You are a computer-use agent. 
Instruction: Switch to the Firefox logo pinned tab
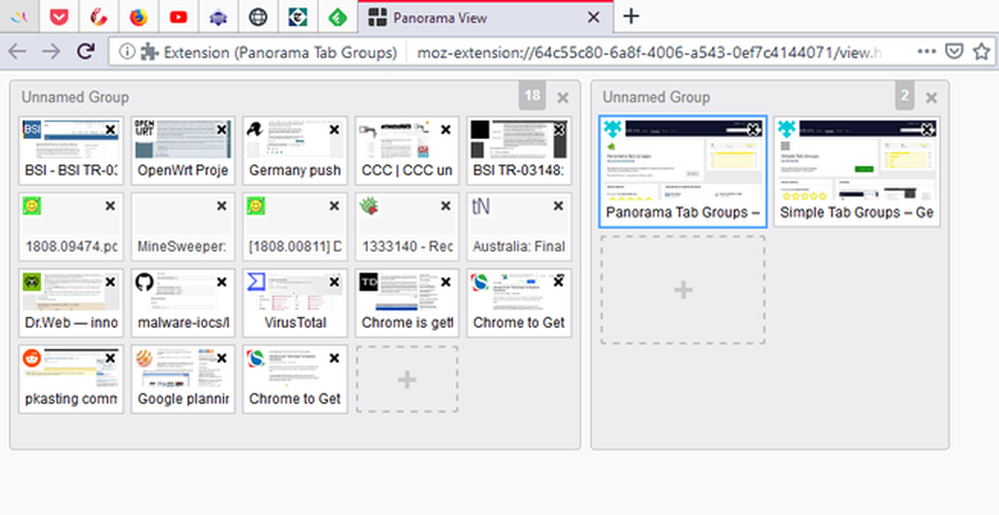click(x=139, y=17)
